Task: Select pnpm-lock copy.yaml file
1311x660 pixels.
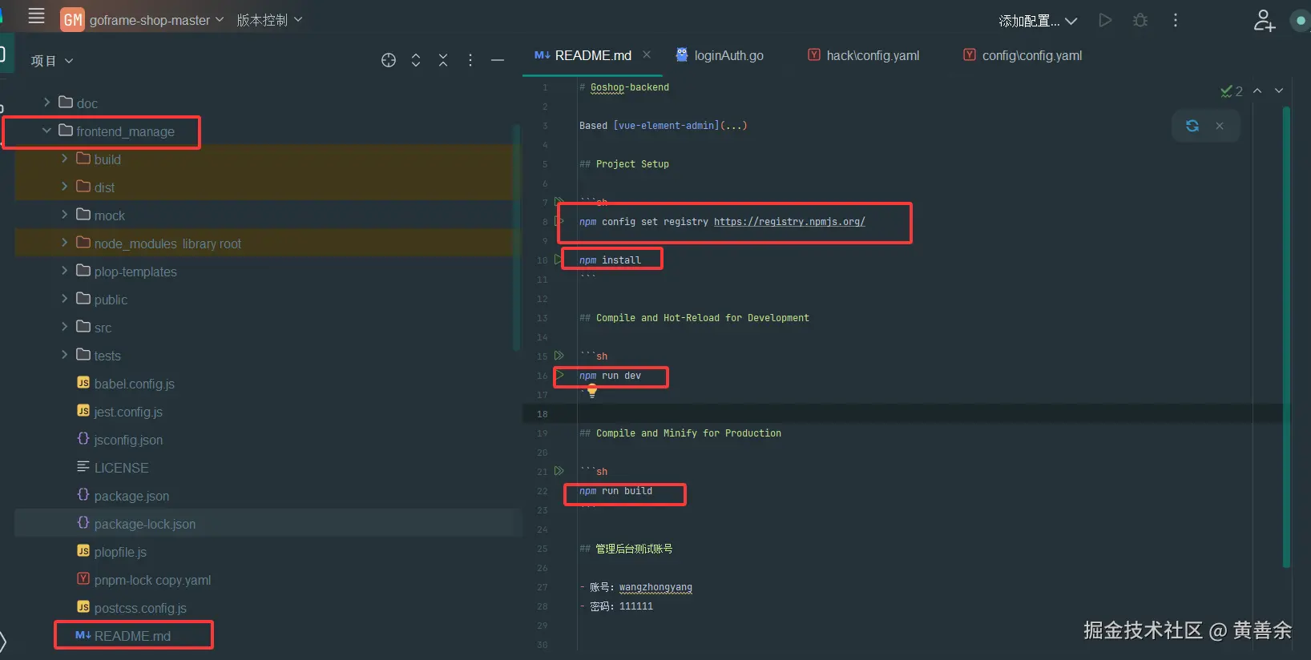Action: 143,580
